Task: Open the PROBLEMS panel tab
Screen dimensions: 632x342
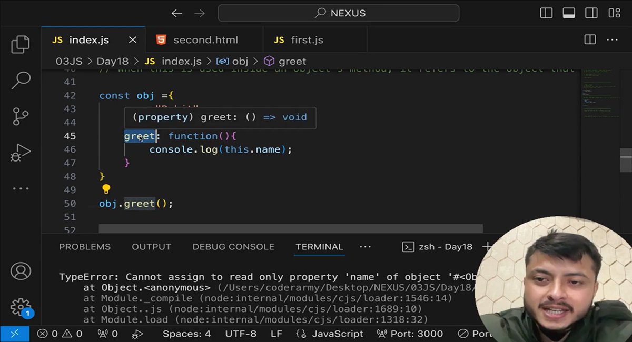Action: 85,247
